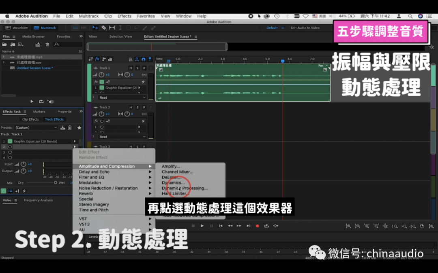This screenshot has width=438, height=273.
Task: Select the Time Selection tool
Action: [120, 28]
